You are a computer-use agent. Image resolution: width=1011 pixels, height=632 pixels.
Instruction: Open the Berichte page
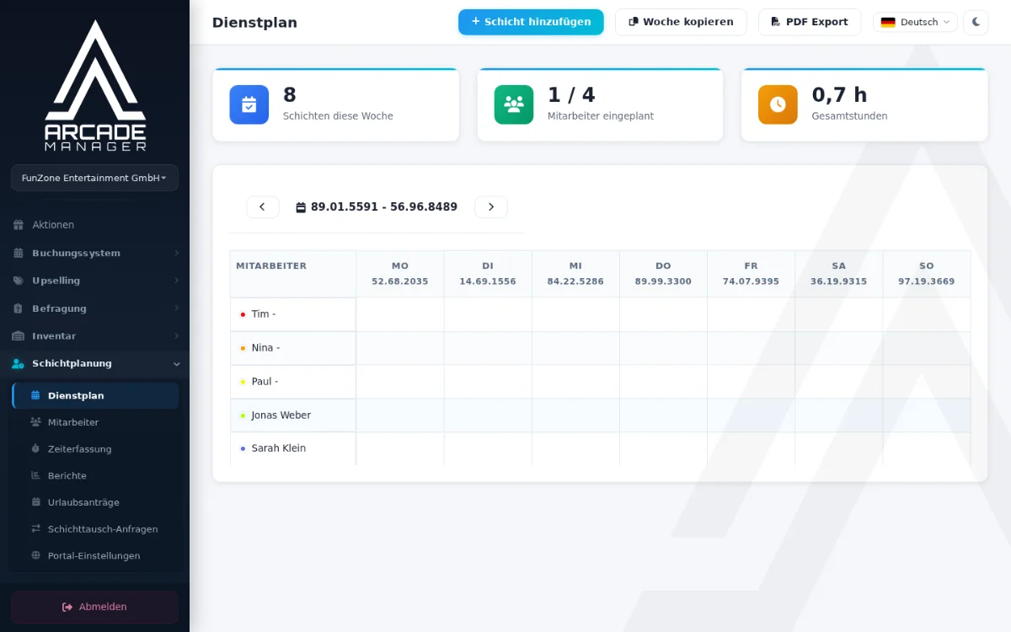point(95,475)
